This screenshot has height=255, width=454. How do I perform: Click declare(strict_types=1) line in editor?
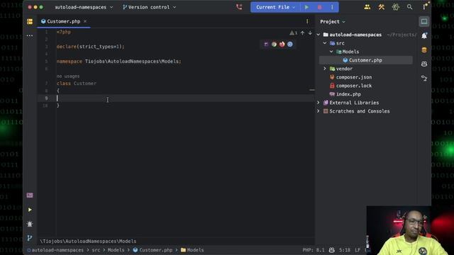pyautogui.click(x=90, y=47)
